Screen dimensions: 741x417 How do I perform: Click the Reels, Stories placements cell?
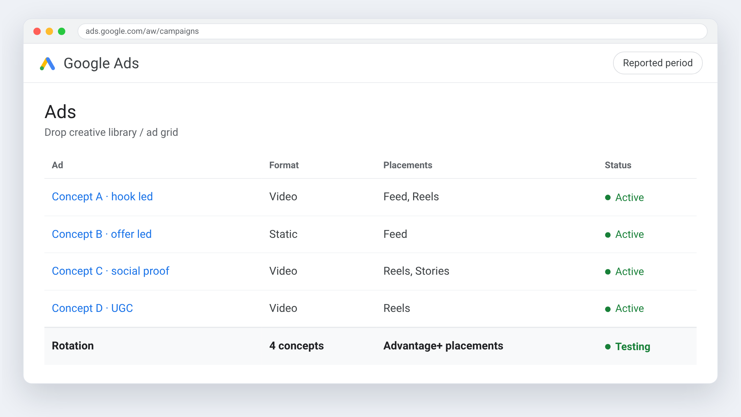click(x=416, y=271)
